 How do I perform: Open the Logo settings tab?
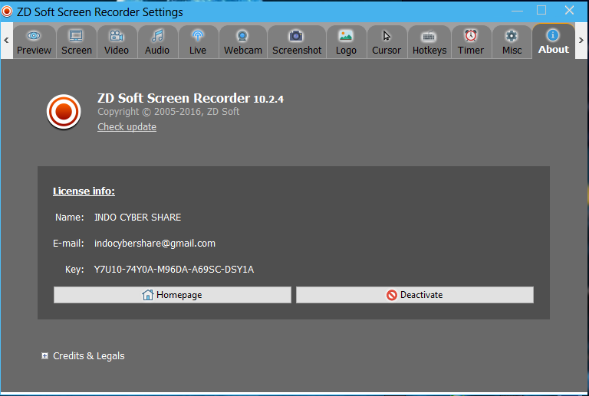[x=346, y=42]
